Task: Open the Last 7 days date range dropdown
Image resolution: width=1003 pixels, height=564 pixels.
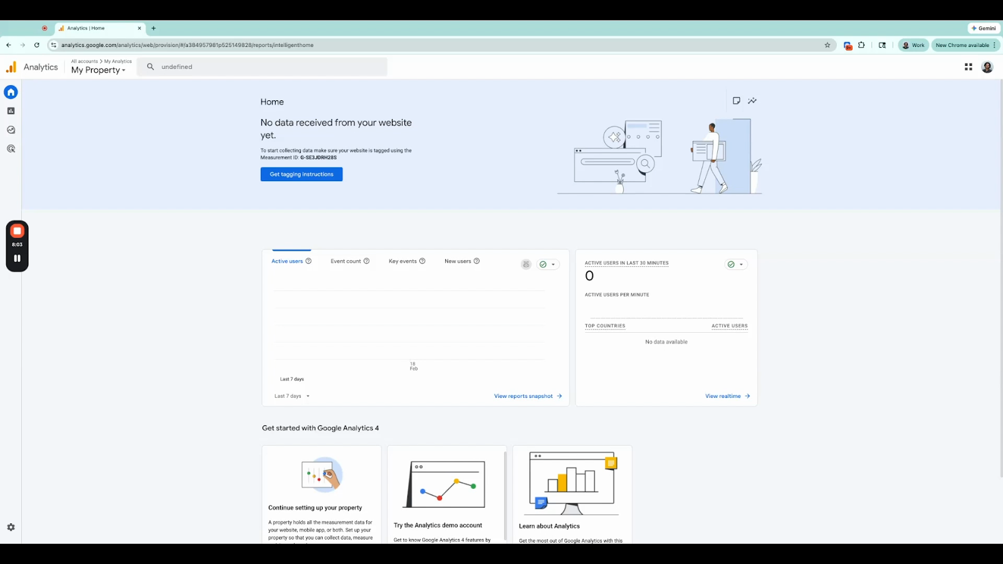Action: pyautogui.click(x=292, y=396)
